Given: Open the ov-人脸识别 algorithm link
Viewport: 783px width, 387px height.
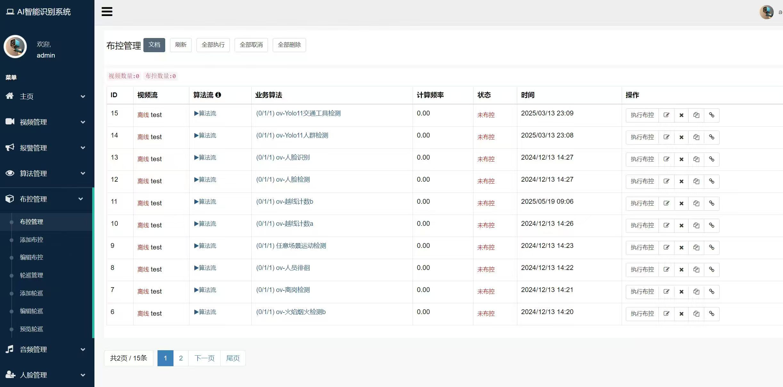Looking at the screenshot, I should tap(283, 157).
